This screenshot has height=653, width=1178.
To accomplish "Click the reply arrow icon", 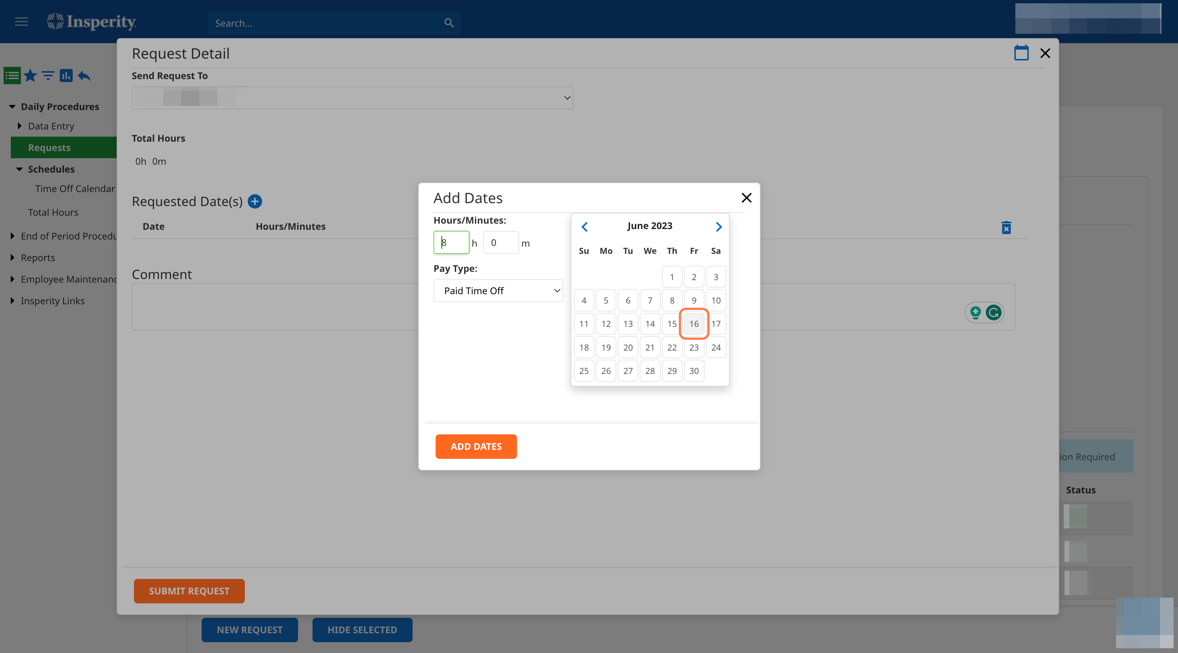I will [84, 76].
